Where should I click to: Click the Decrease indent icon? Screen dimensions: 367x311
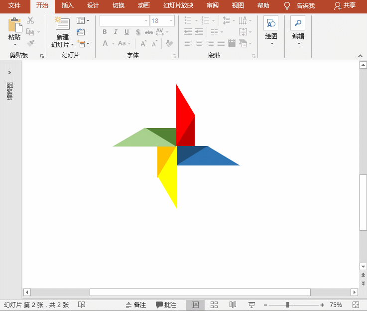[x=188, y=32]
